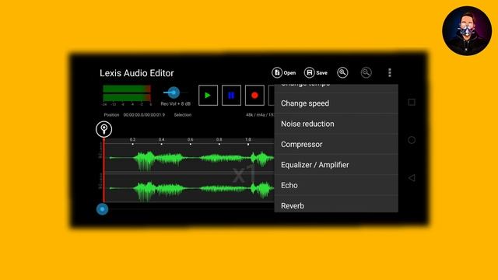Zoom in on the waveform
Screen dimensions: 498x280
pyautogui.click(x=342, y=72)
